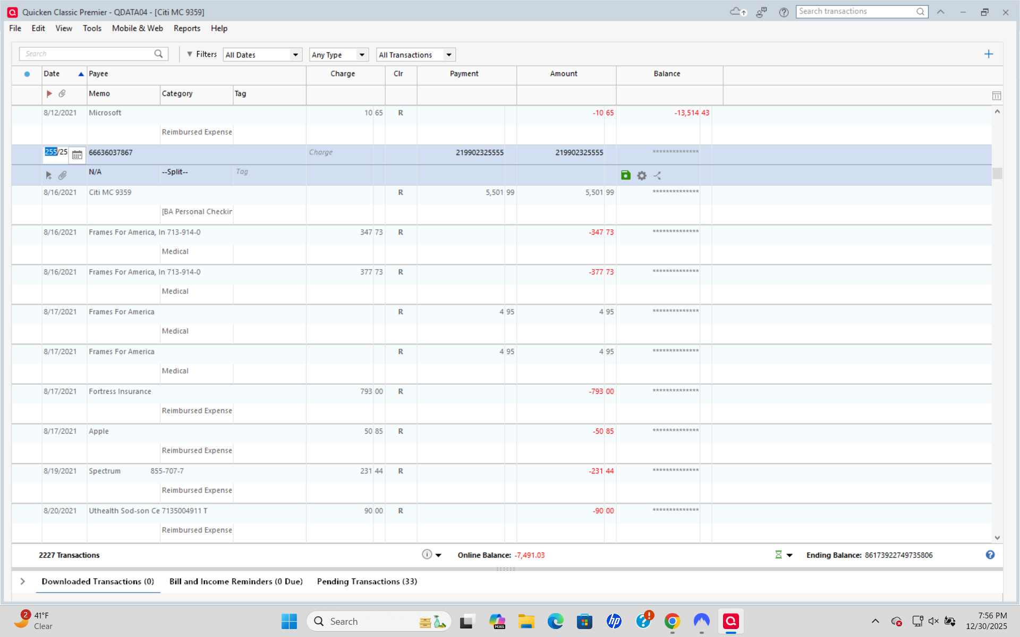Switch to Pending Transactions (33) tab

click(x=367, y=582)
